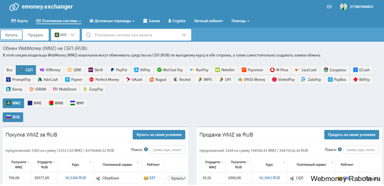Select the M-Pesa payment system
The width and height of the screenshot is (384, 186).
click(x=279, y=70)
